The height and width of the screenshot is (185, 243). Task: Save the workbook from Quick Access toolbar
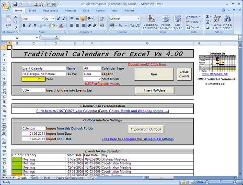[x=15, y=4]
